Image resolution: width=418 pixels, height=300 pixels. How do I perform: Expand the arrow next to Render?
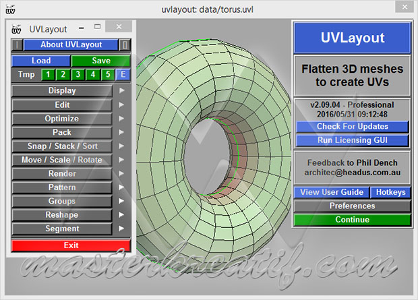point(121,174)
